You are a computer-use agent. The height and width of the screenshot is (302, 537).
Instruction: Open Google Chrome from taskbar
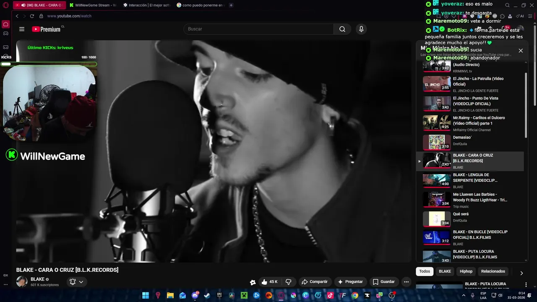(x=355, y=295)
